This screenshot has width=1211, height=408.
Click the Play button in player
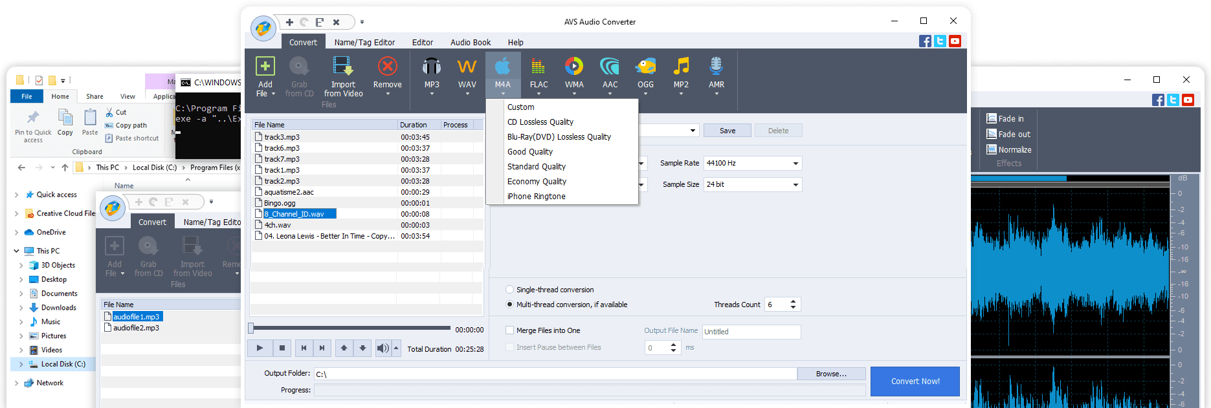pos(260,348)
